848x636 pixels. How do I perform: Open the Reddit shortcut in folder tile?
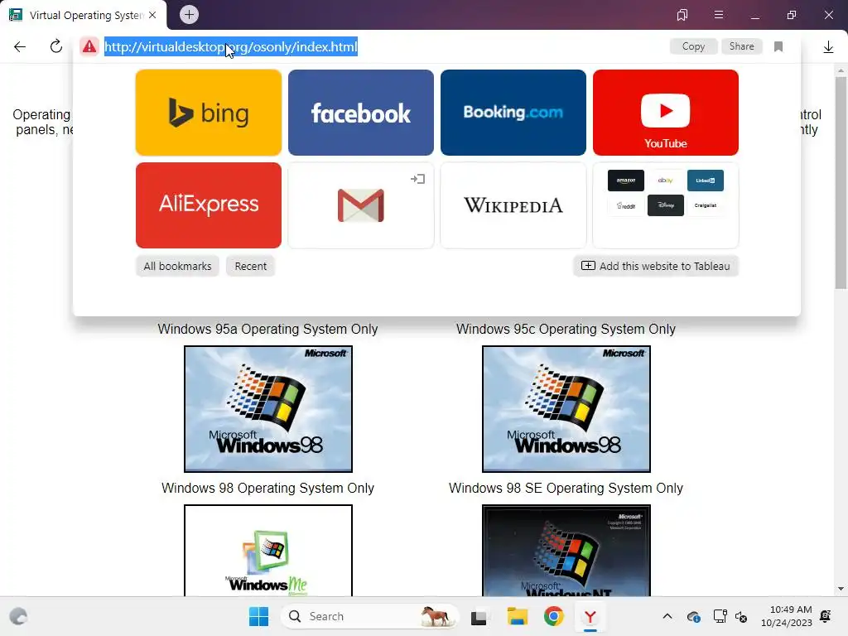[x=626, y=205]
